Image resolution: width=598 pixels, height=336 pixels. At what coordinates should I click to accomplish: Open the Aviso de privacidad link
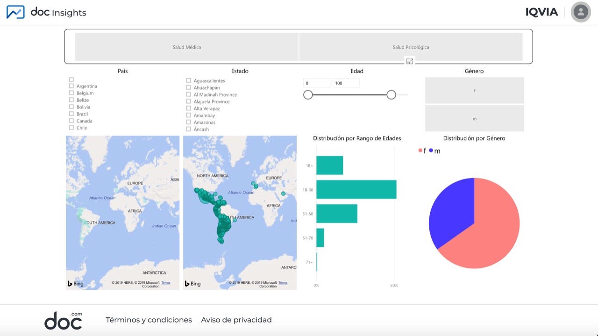click(236, 320)
